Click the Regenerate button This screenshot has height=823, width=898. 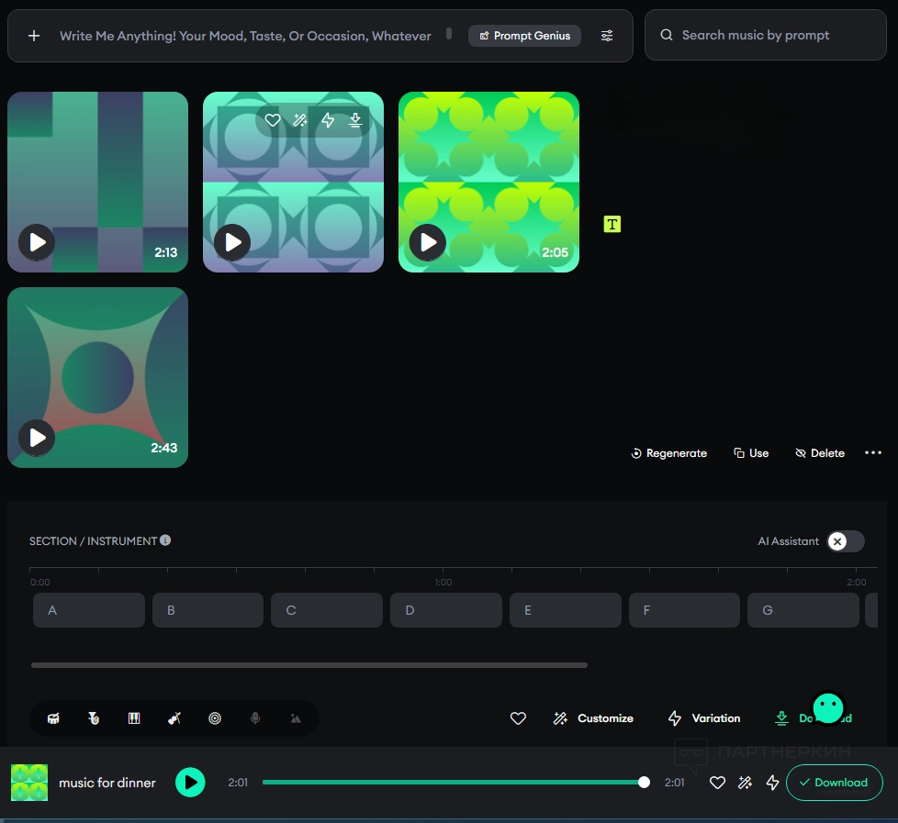(668, 453)
